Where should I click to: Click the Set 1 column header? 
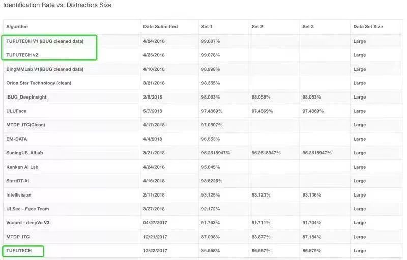pyautogui.click(x=207, y=27)
